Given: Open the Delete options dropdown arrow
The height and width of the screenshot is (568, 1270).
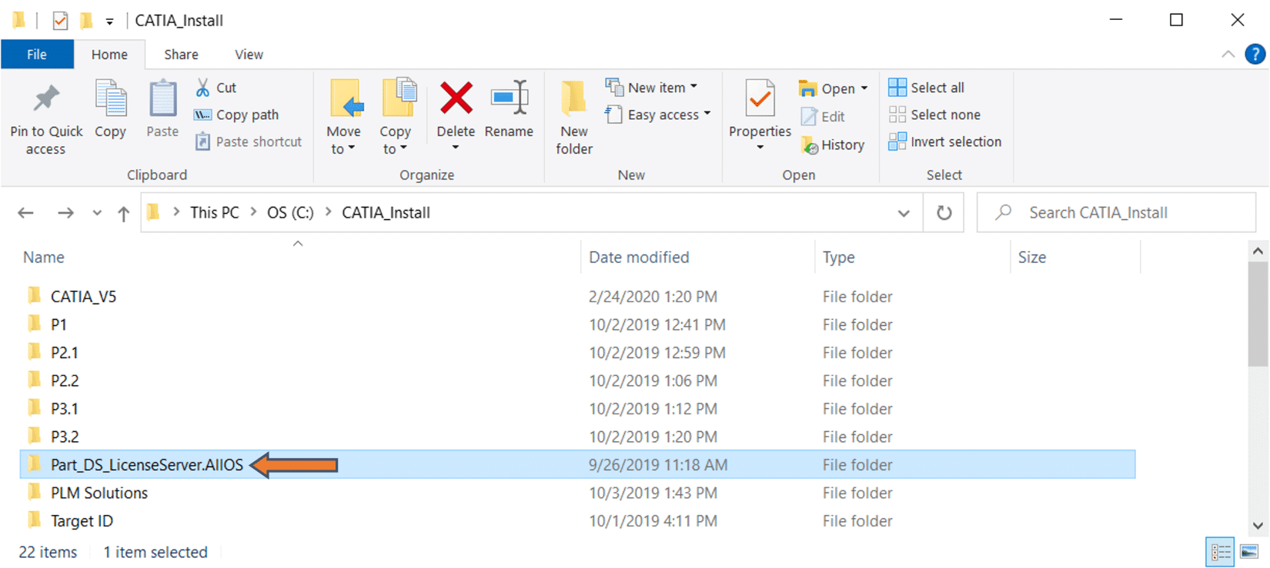Looking at the screenshot, I should pos(456,148).
